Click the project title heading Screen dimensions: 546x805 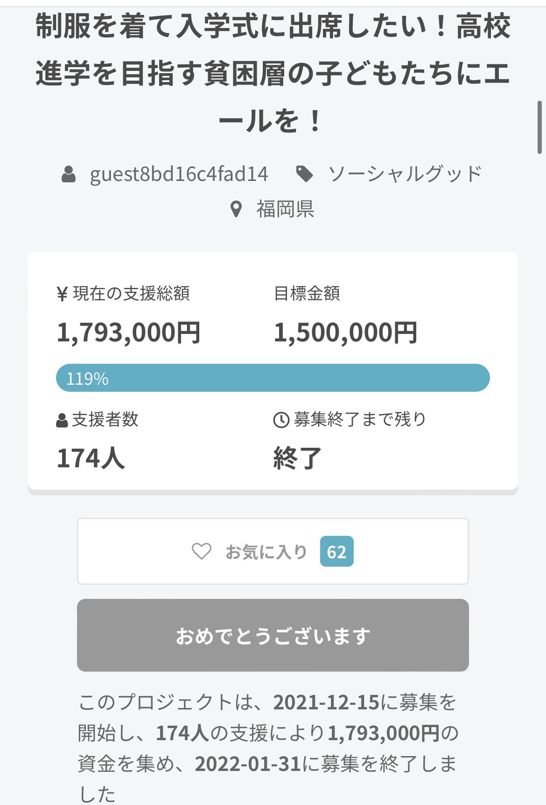coord(273,72)
